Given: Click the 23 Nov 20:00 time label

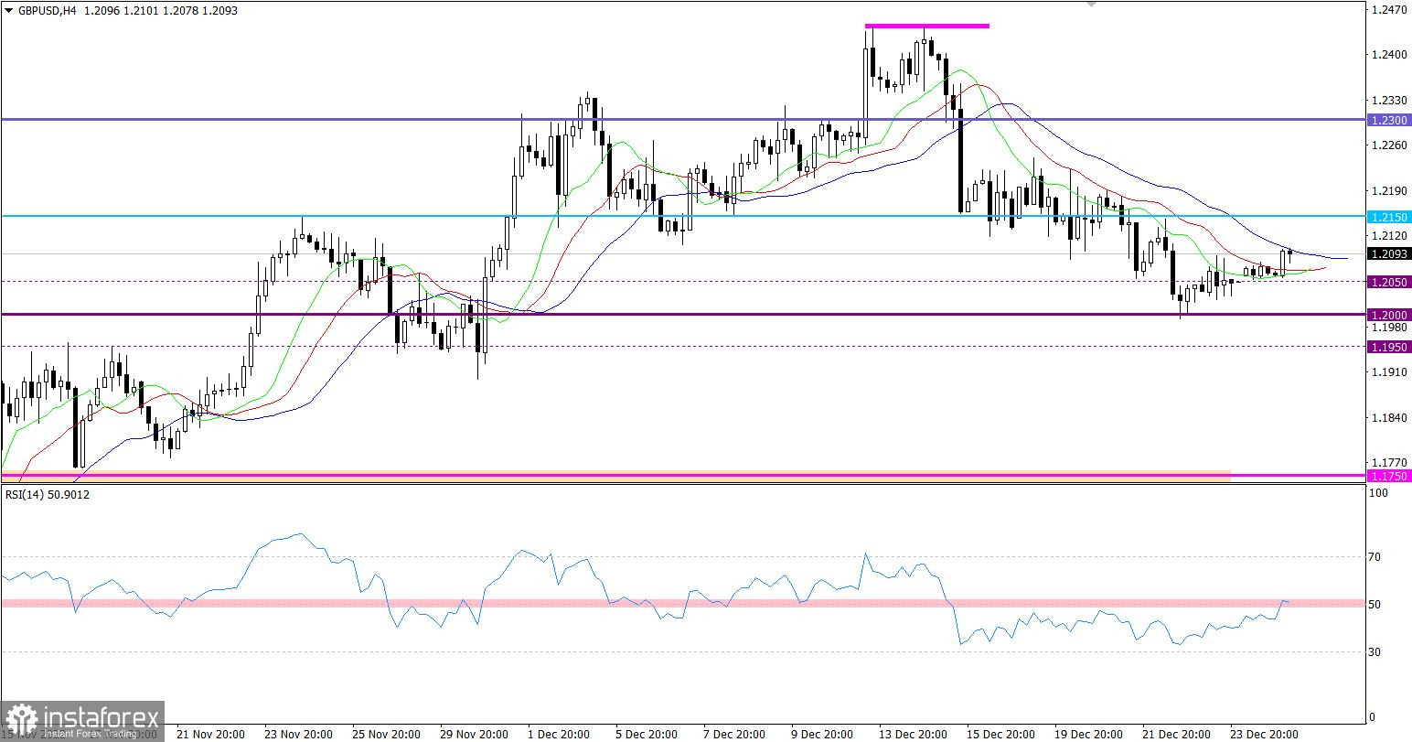Looking at the screenshot, I should 298,734.
